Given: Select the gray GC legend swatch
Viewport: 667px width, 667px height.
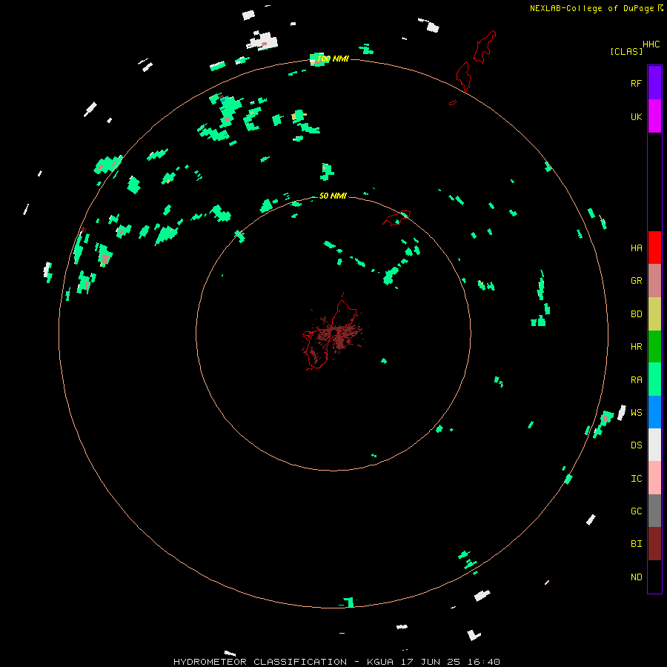Looking at the screenshot, I should point(654,511).
